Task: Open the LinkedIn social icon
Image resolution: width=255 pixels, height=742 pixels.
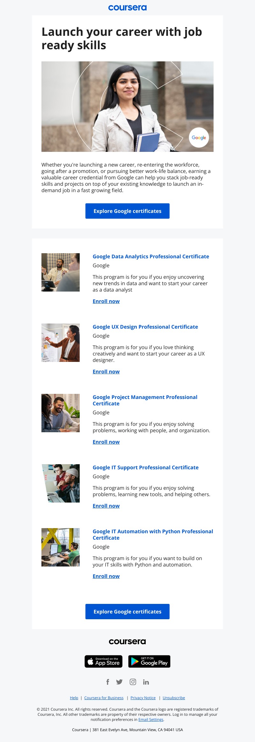Action: point(146,682)
